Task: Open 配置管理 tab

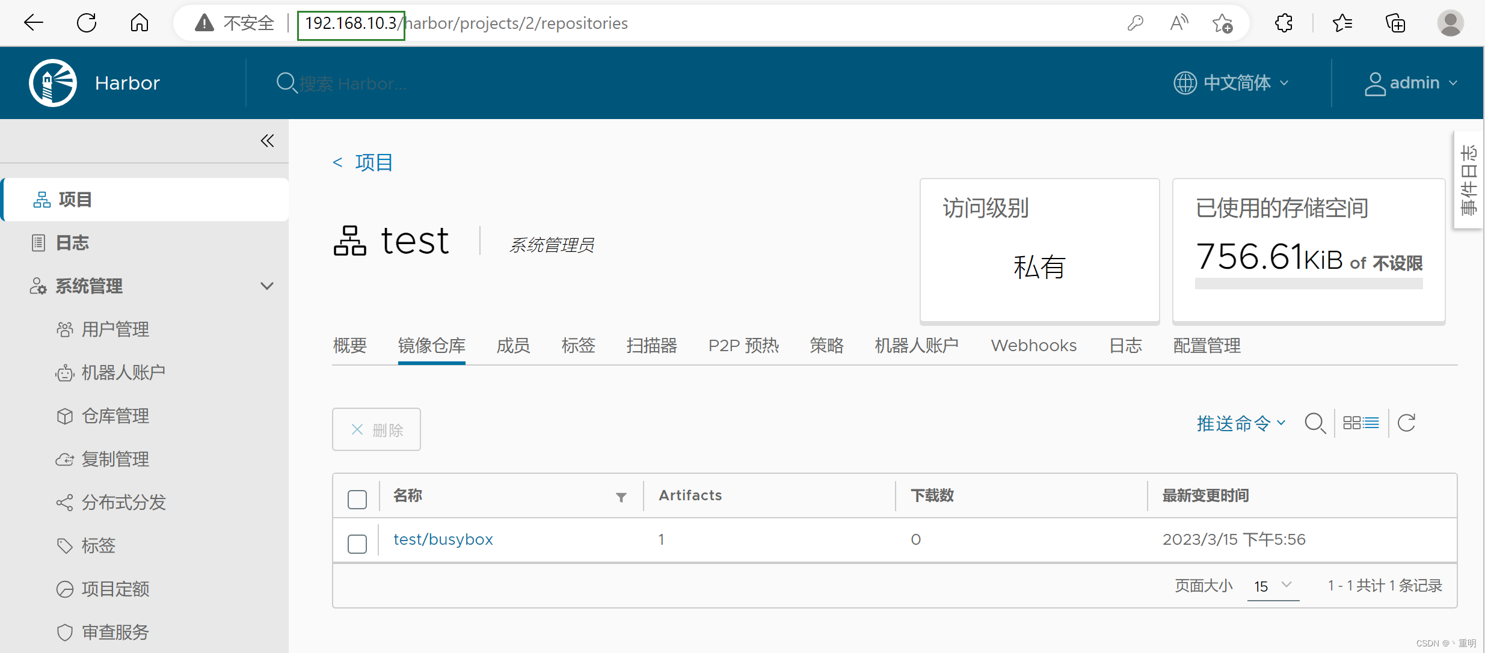Action: pyautogui.click(x=1207, y=346)
